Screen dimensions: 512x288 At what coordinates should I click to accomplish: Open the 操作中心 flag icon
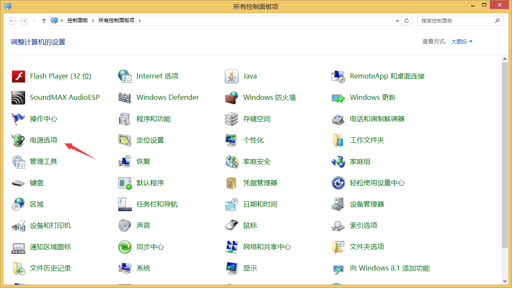tap(18, 119)
